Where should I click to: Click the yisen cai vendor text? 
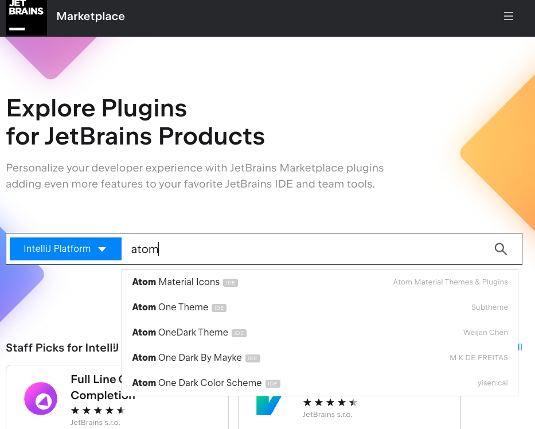click(x=493, y=383)
